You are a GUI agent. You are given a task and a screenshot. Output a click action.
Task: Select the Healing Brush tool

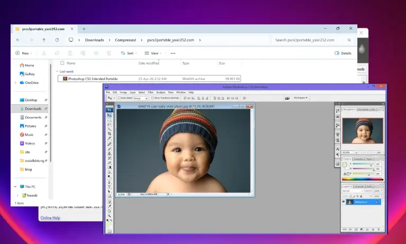click(109, 143)
